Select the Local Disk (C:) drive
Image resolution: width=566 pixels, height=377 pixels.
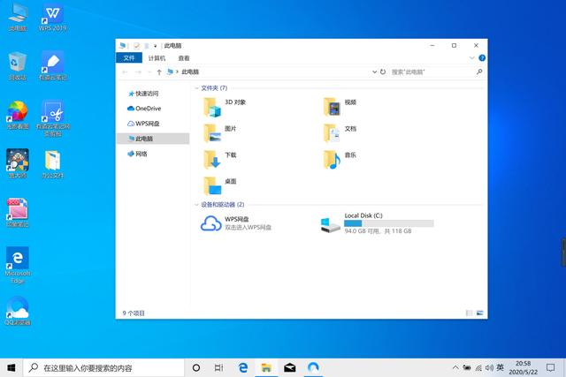point(377,223)
